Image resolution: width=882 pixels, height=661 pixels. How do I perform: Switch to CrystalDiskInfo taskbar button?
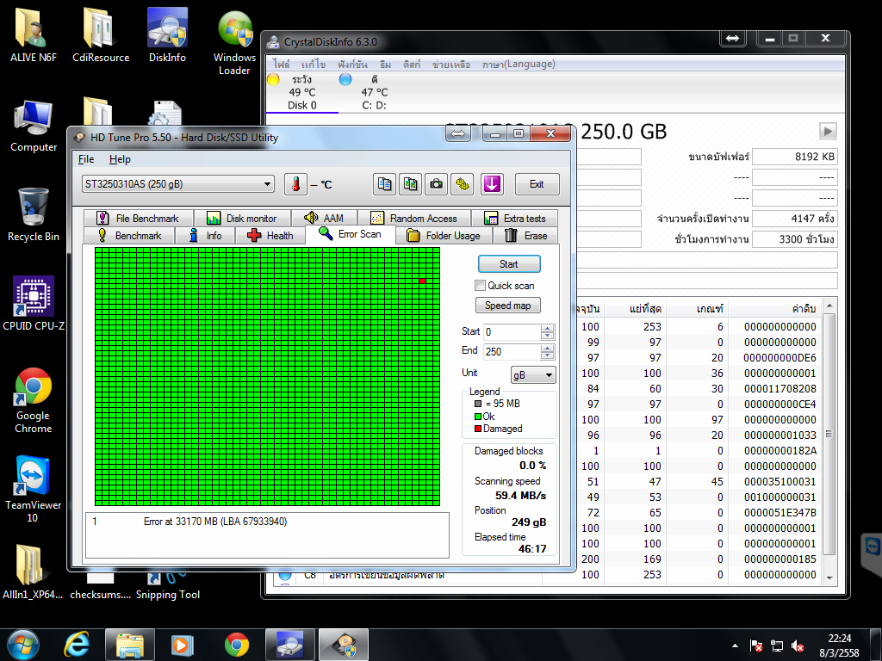[290, 645]
